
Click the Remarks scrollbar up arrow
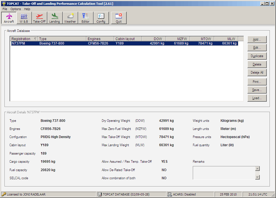[257, 169]
